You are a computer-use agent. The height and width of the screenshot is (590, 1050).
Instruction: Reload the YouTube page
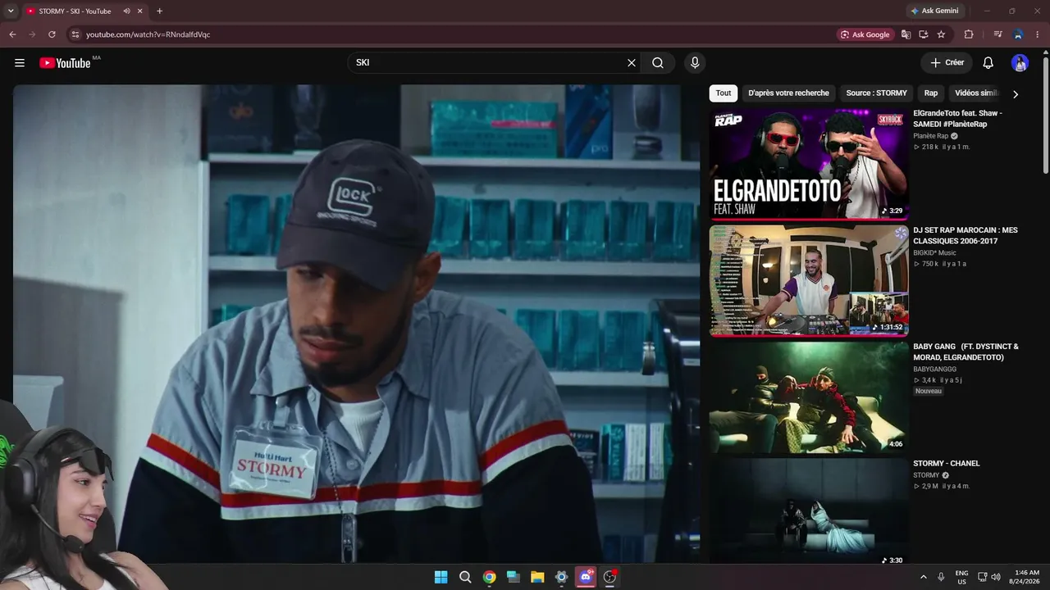coord(52,34)
